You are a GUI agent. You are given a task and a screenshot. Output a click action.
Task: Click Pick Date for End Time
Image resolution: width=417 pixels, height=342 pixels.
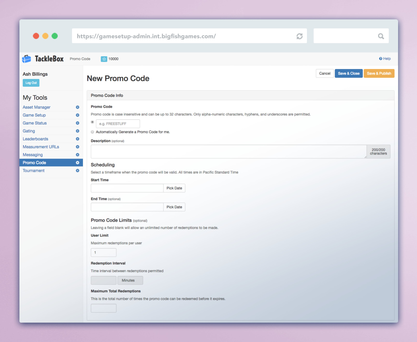point(174,207)
